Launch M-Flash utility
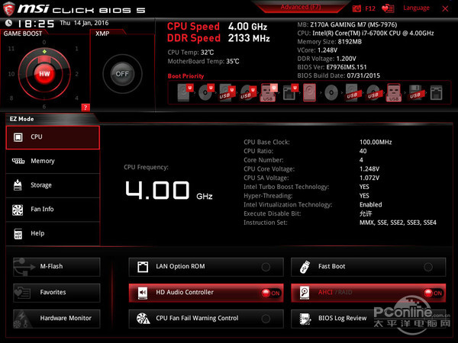This screenshot has width=458, height=343. [x=56, y=267]
